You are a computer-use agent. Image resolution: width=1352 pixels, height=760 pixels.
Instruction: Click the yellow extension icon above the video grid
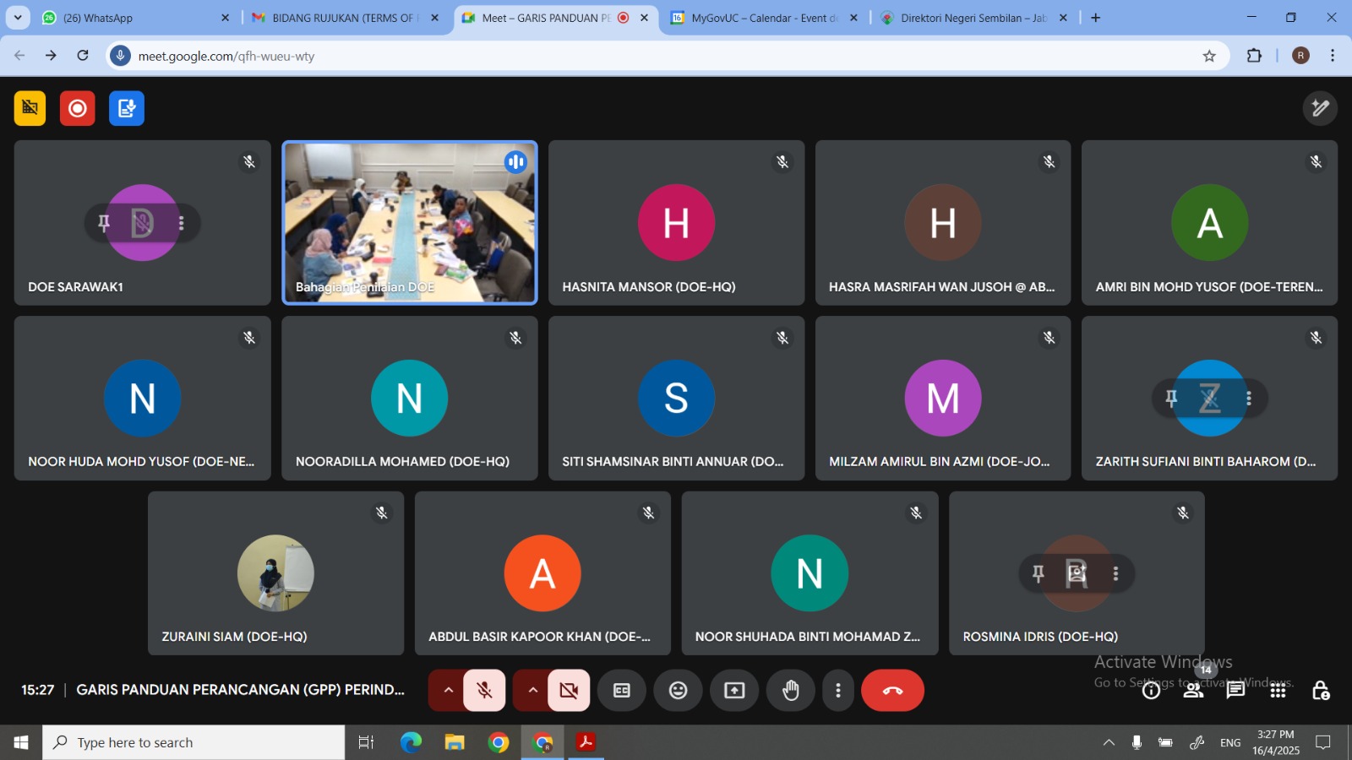click(x=30, y=108)
